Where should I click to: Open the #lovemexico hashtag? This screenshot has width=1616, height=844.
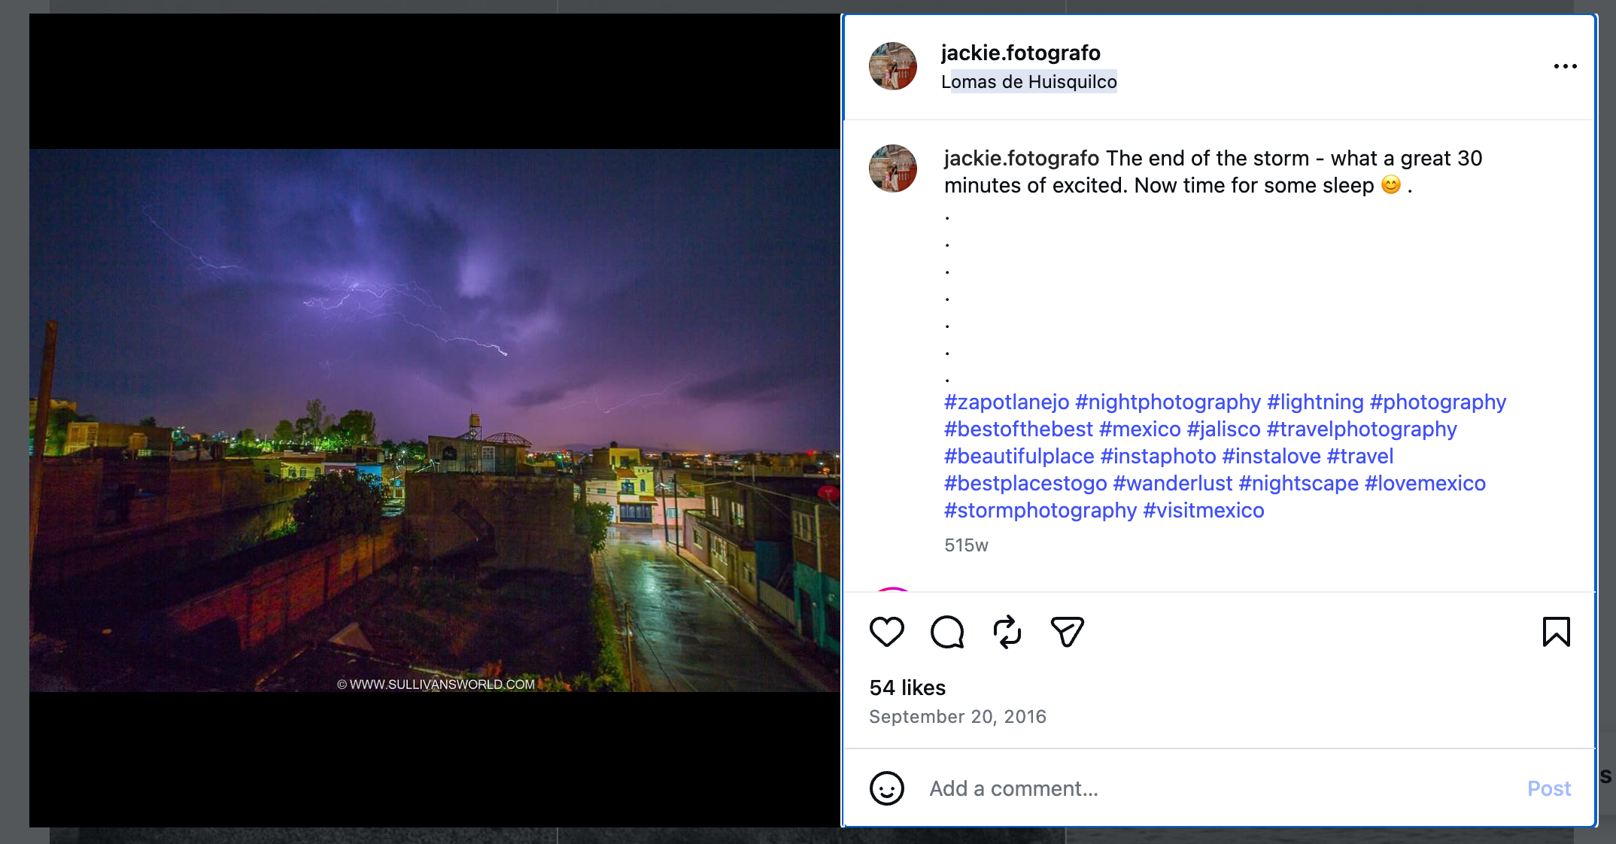[1425, 484]
